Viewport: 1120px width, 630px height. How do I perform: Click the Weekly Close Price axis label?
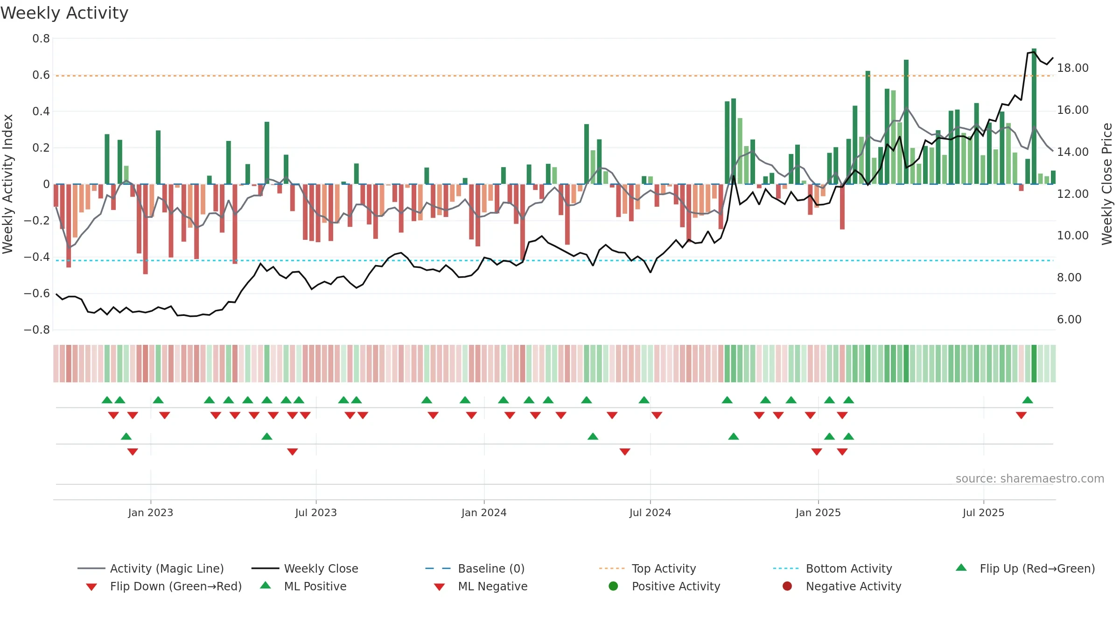(x=1107, y=184)
